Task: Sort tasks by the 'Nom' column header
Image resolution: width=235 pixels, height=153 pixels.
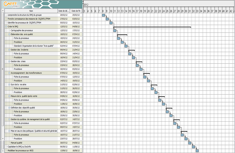Action: 31,11
